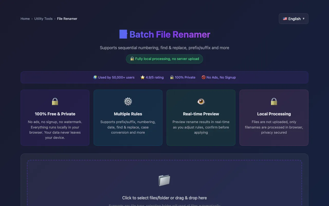Select the File Renamer breadcrumb
Viewport: 329px width, 206px height.
(67, 19)
